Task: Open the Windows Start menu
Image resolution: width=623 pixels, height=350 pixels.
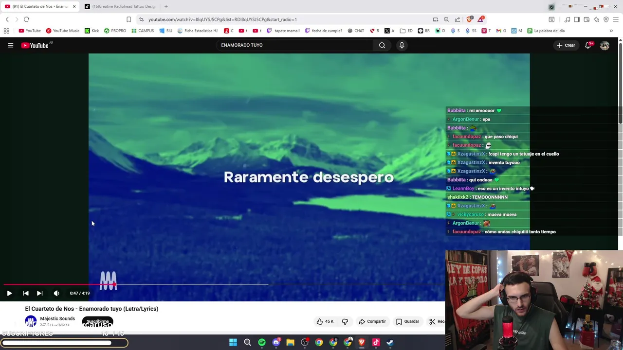Action: point(233,342)
